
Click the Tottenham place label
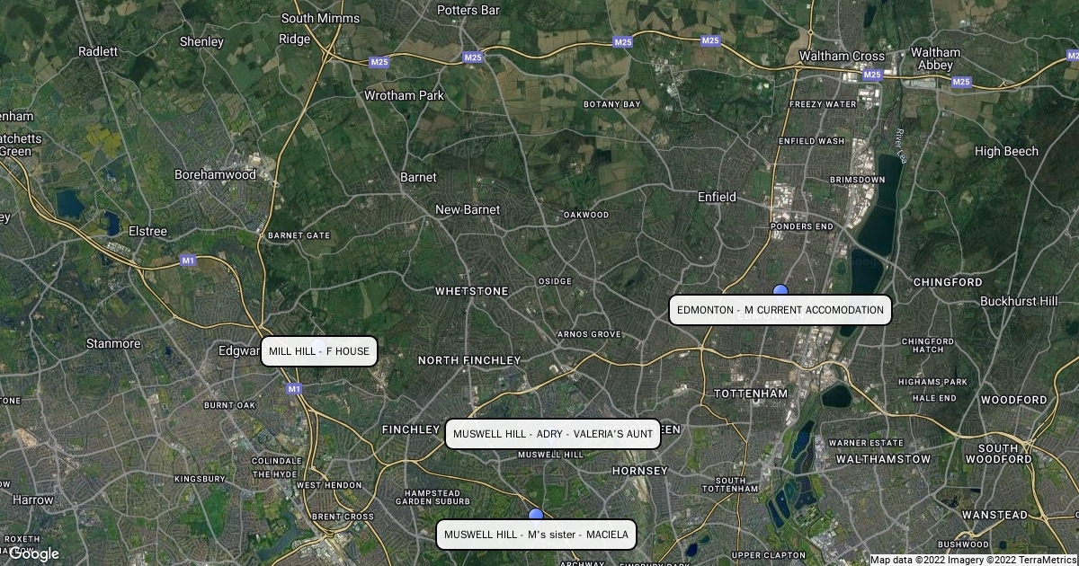[750, 394]
